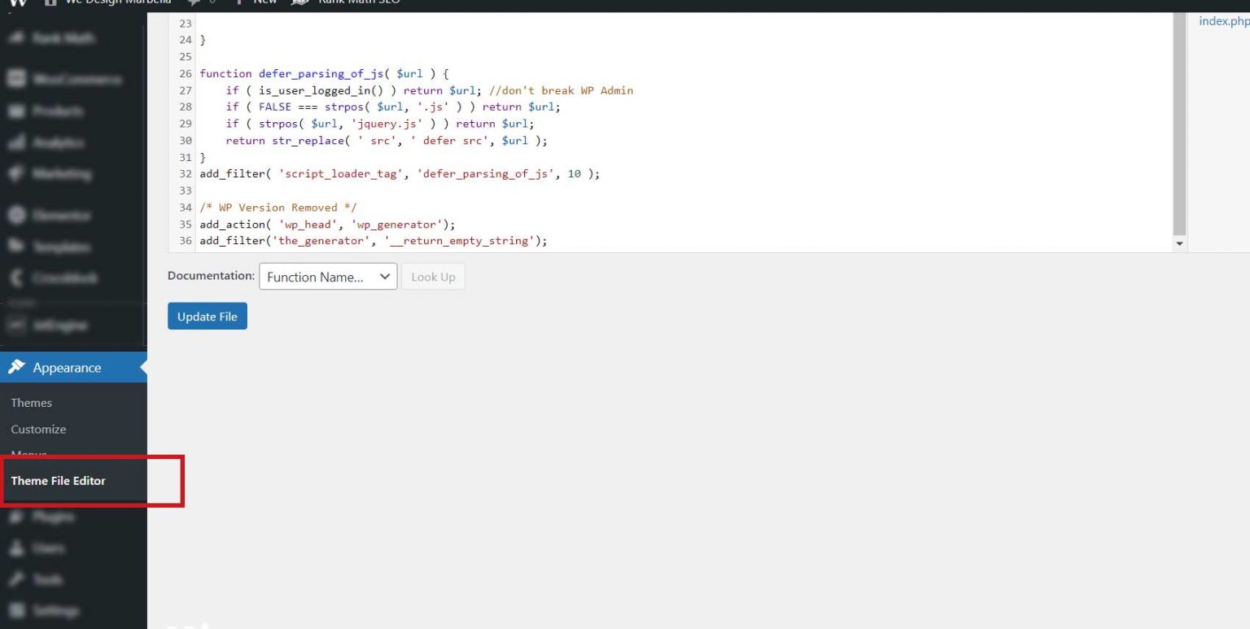Click the Elementor sidebar icon
The width and height of the screenshot is (1250, 629).
17,215
